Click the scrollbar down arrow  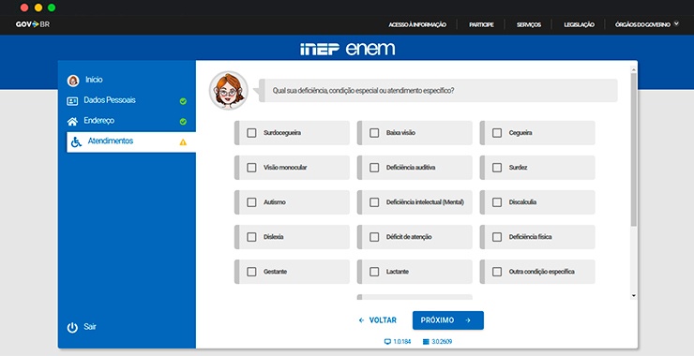tap(634, 295)
